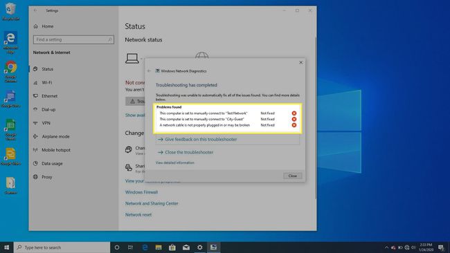Open Task View from the taskbar
This screenshot has width=450, height=253.
tap(131, 247)
